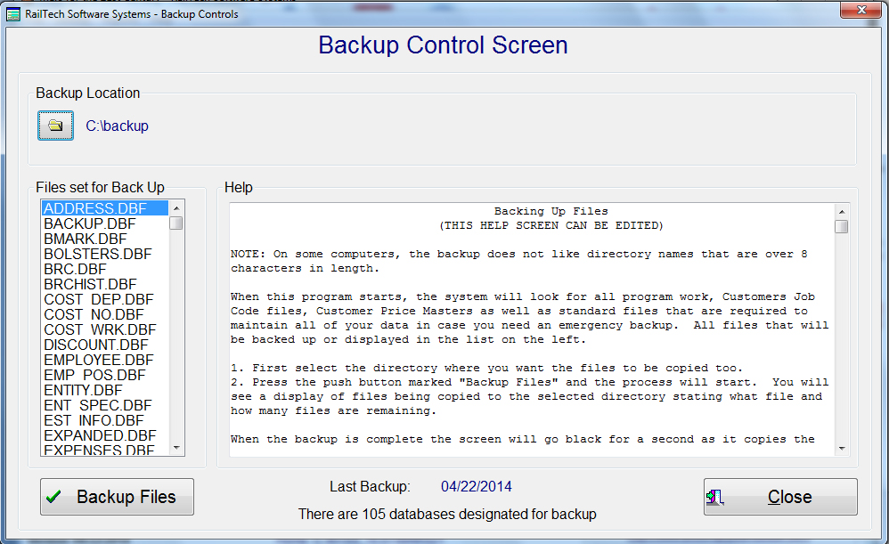Select BRCHIST.DBF list entry
This screenshot has width=889, height=544.
(87, 284)
